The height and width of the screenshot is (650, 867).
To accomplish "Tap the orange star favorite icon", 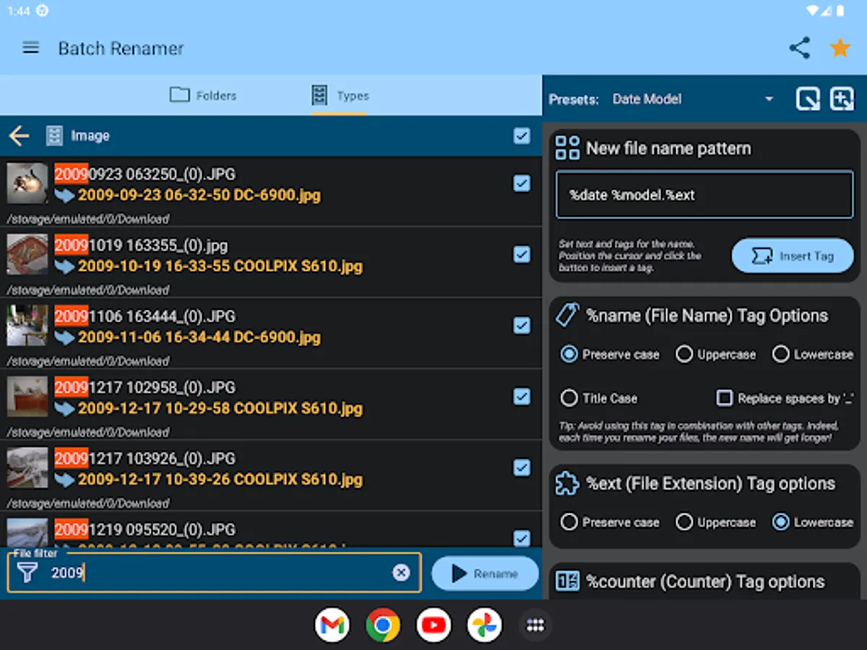I will [x=840, y=48].
